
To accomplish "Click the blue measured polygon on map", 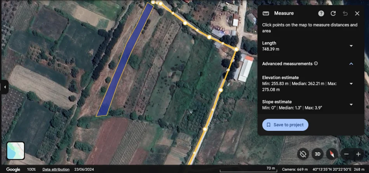I will tap(124, 62).
